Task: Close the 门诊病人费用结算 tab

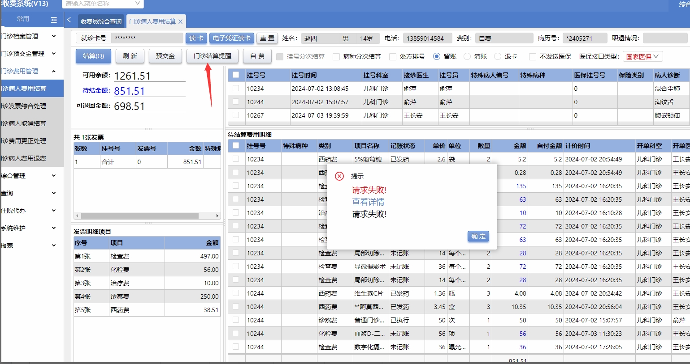Action: pos(180,21)
